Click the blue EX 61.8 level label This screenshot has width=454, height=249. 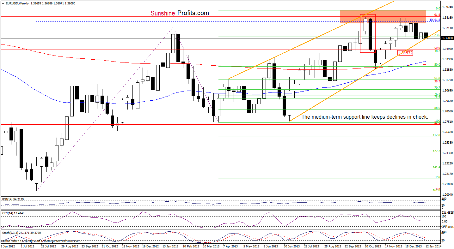[435, 20]
